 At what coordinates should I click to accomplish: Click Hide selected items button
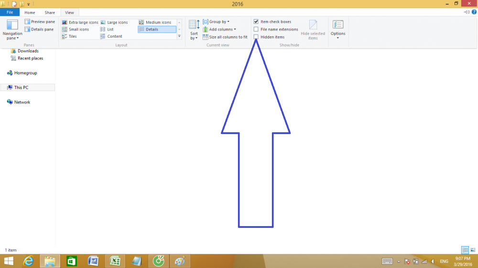313,30
